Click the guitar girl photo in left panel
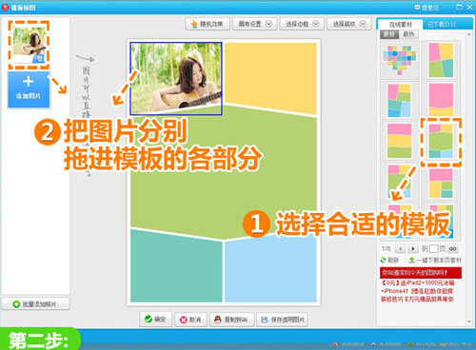The image size is (476, 350). (30, 45)
